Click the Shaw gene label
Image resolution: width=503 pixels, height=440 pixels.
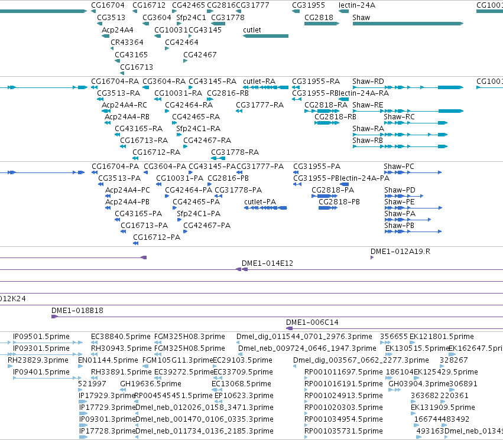click(x=361, y=18)
